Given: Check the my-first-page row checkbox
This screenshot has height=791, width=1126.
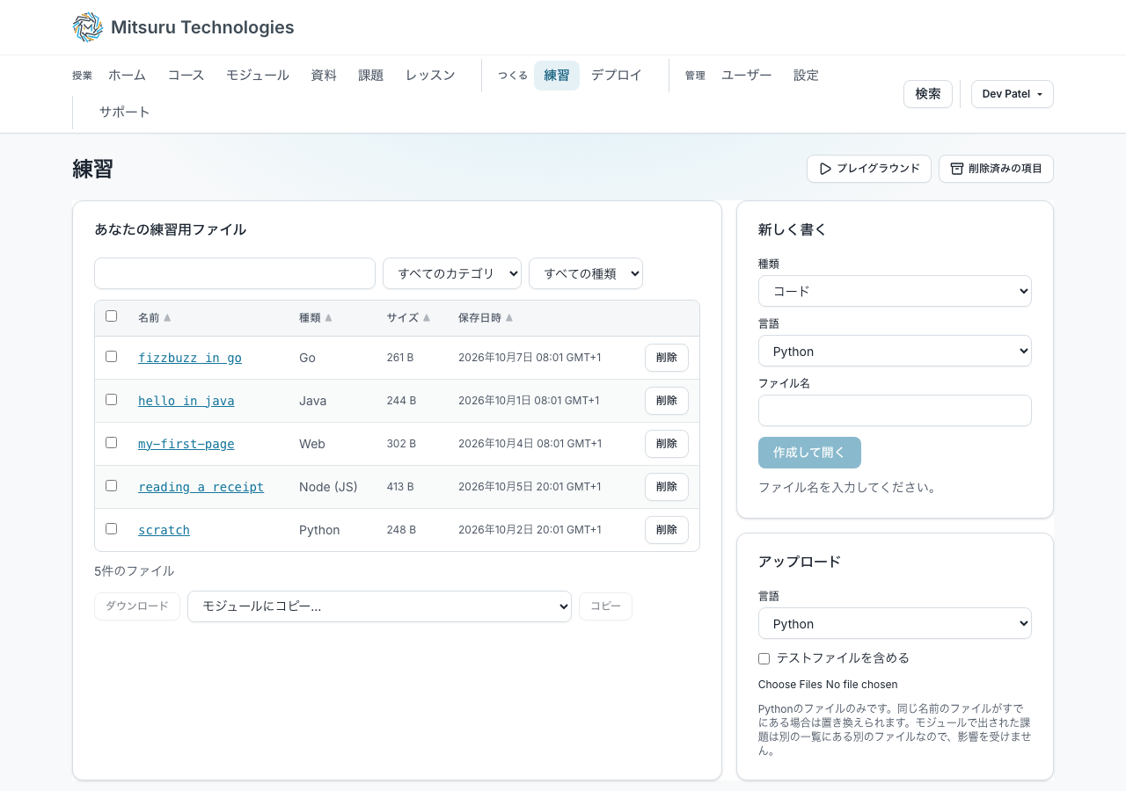Looking at the screenshot, I should (111, 443).
